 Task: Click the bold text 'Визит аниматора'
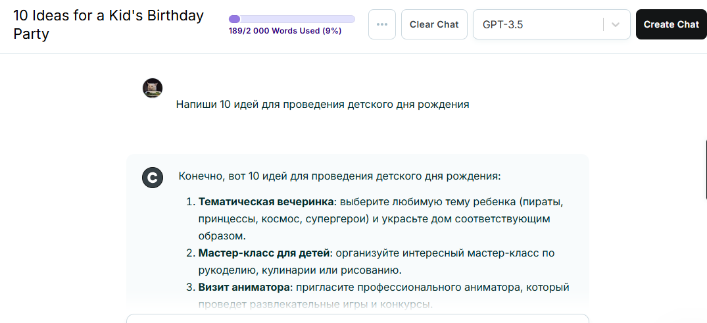(245, 287)
